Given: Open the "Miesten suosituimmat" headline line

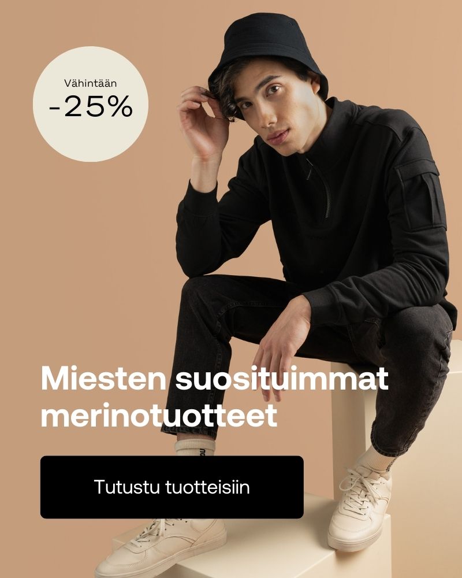Looking at the screenshot, I should pos(214,378).
